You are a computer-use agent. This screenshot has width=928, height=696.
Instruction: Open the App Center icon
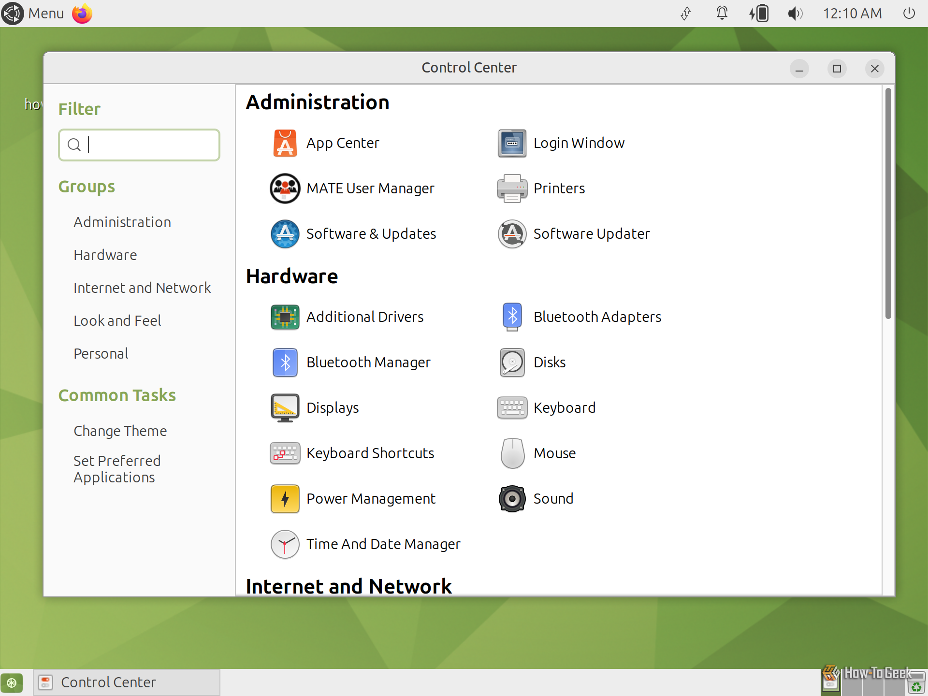(x=285, y=143)
